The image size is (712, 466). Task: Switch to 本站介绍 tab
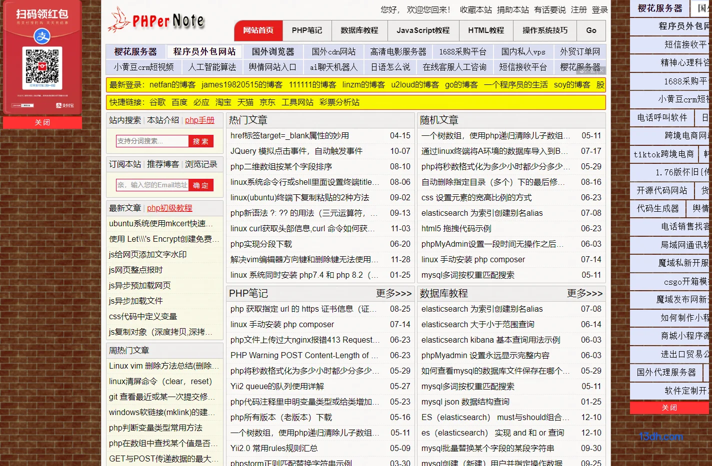click(163, 120)
